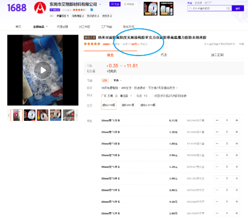Screen dimensions: 248x217
Task: Open the red store avatar logo
Action: pos(40,8)
